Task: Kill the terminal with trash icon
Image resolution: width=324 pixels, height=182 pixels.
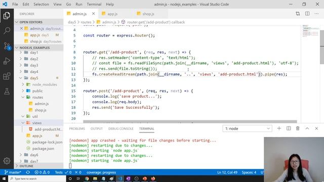Action: [x=298, y=128]
